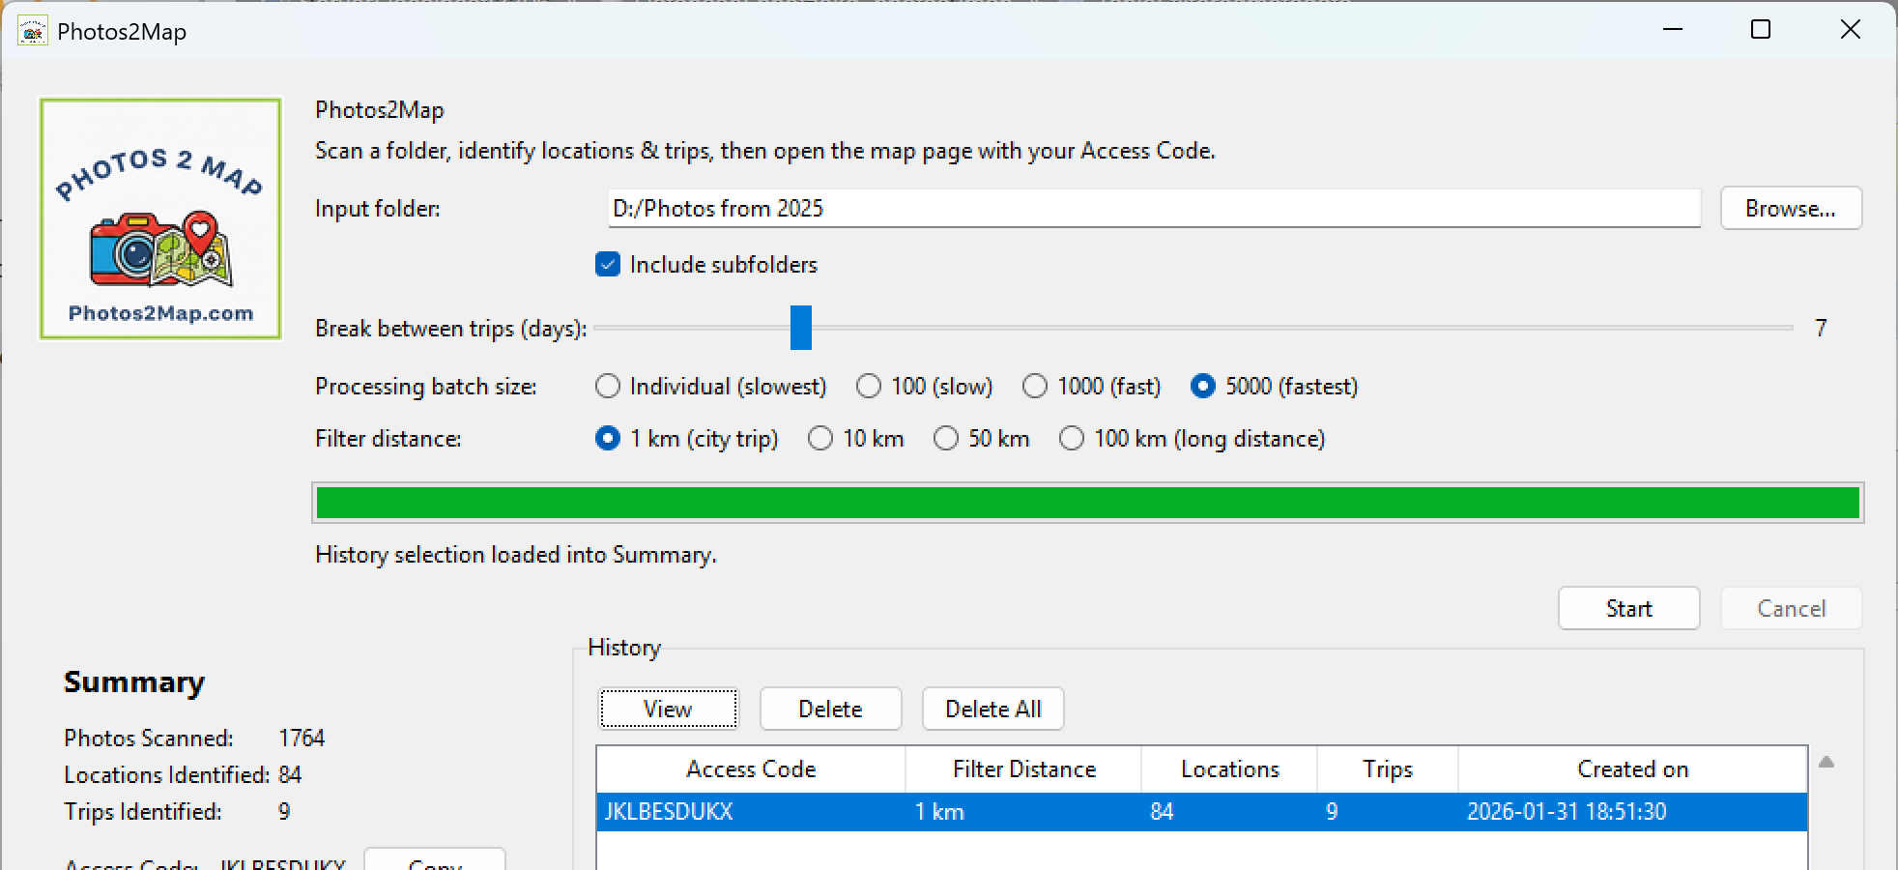The image size is (1898, 870).
Task: Select 5000 (fastest) batch size
Action: pos(1203,387)
